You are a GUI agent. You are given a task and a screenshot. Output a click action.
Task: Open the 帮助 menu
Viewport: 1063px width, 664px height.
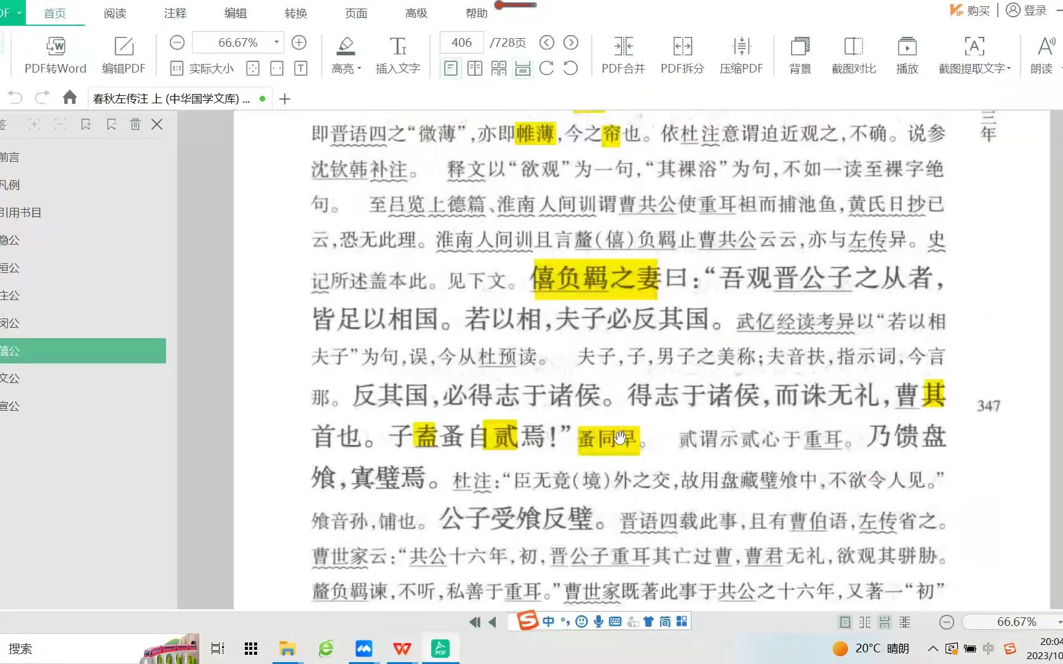point(477,13)
